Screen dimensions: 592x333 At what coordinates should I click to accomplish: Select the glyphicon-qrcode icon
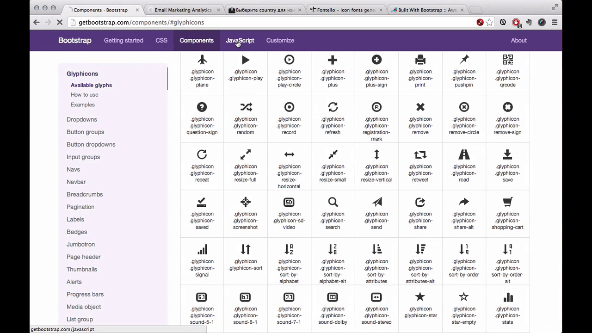(507, 60)
